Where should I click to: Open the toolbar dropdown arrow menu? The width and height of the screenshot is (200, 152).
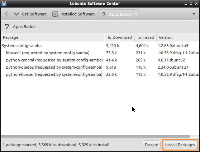point(194,14)
